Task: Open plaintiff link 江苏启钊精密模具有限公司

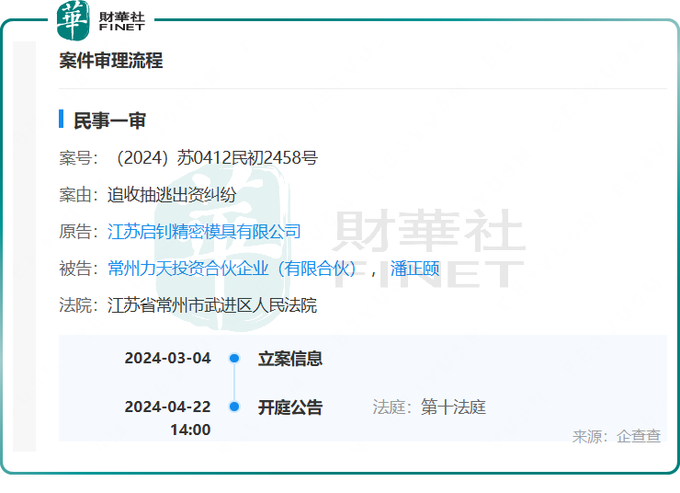Action: coord(204,232)
